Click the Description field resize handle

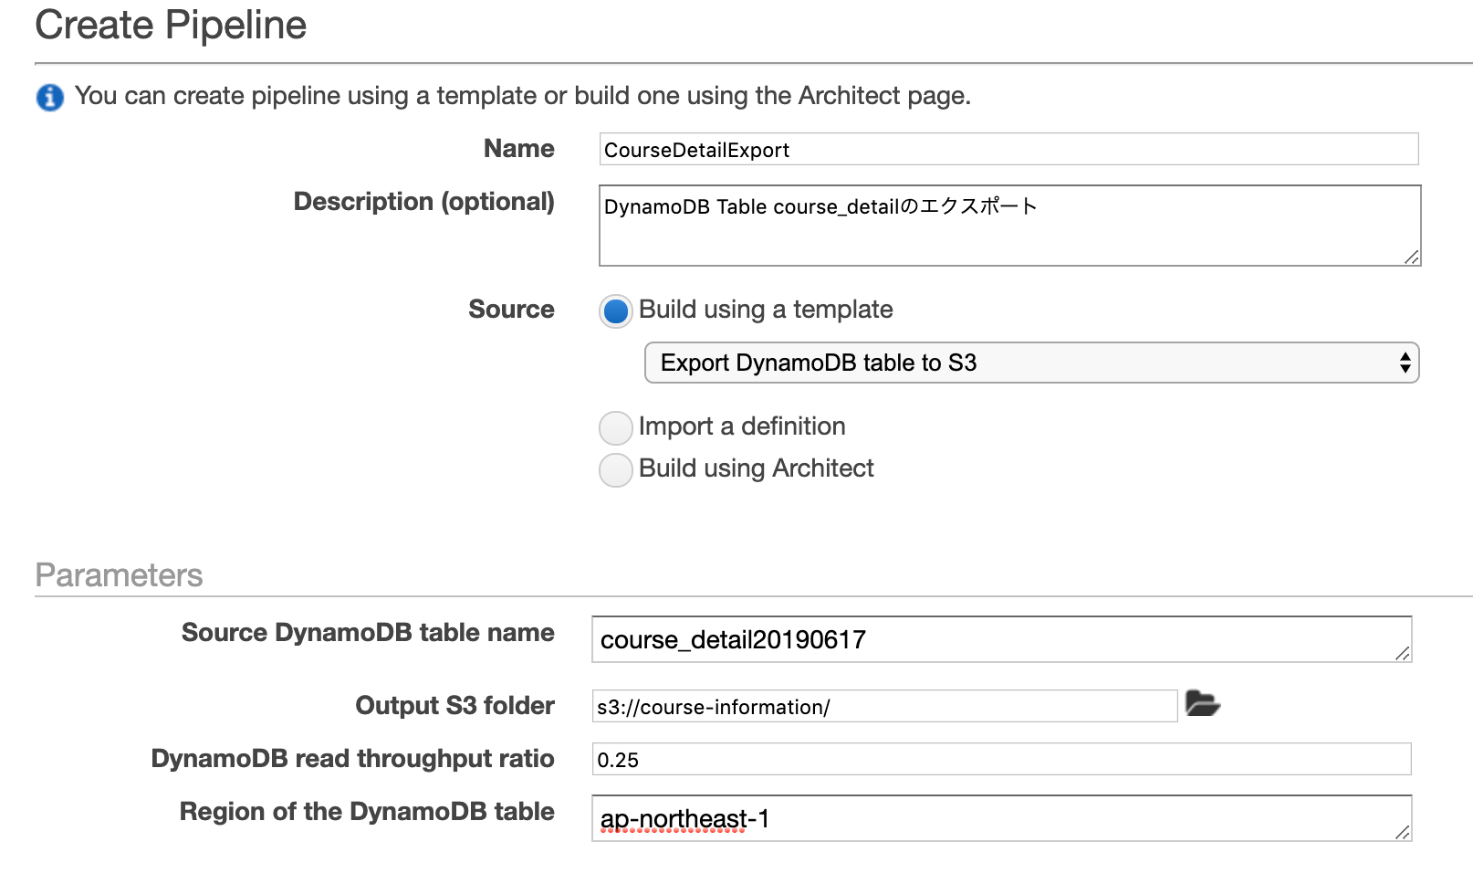click(x=1411, y=258)
